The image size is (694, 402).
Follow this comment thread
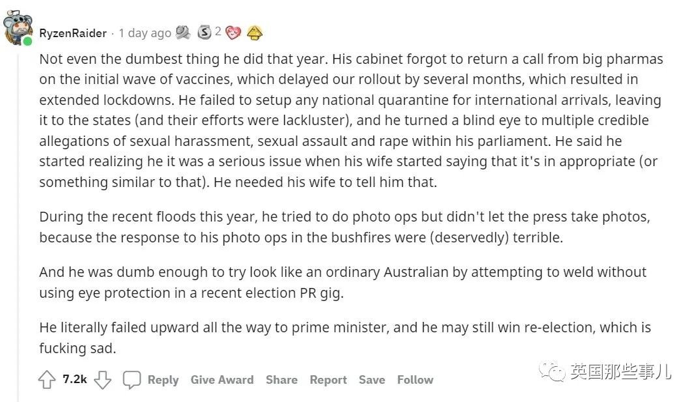415,380
